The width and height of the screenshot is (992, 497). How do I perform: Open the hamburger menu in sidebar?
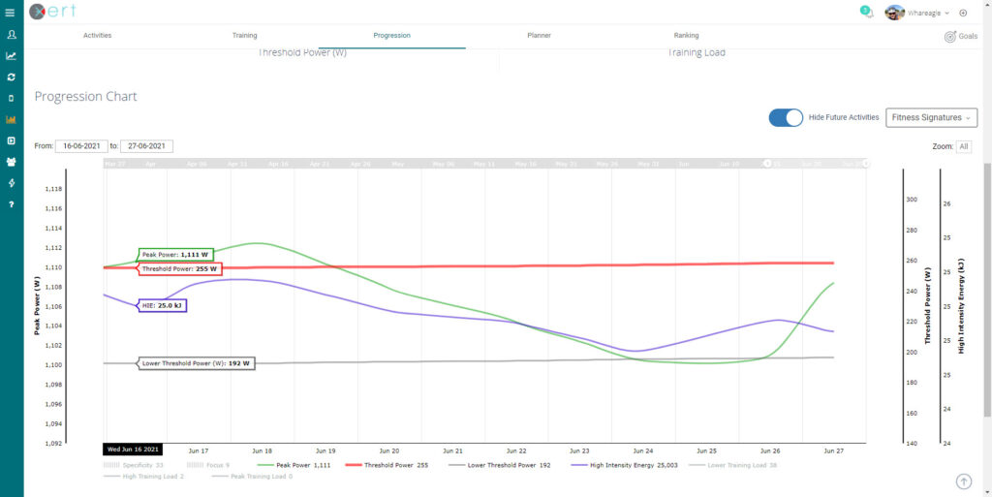point(11,13)
